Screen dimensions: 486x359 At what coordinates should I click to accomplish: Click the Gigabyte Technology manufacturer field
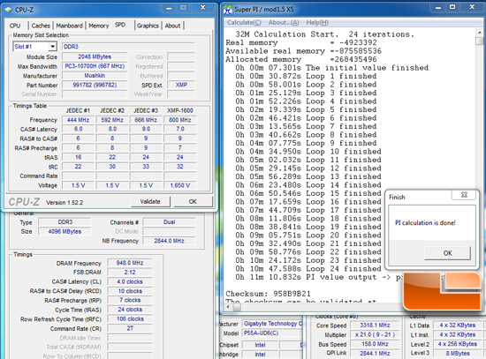[x=273, y=324]
